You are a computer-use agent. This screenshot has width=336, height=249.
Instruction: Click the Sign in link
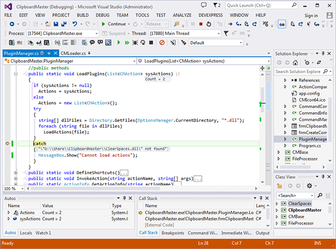(311, 15)
